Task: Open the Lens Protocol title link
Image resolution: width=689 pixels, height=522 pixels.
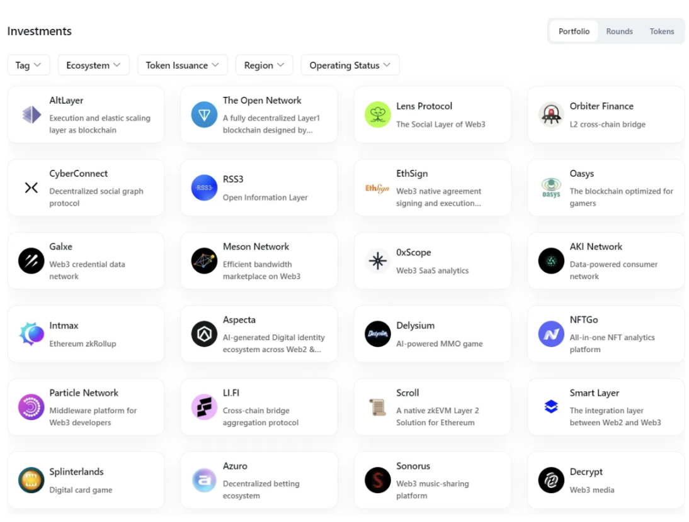Action: (424, 106)
